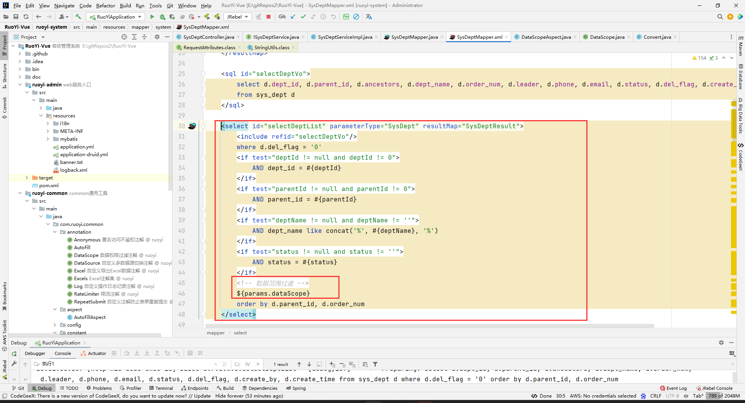Image resolution: width=745 pixels, height=403 pixels.
Task: Open the Problems tool window
Action: click(x=99, y=388)
